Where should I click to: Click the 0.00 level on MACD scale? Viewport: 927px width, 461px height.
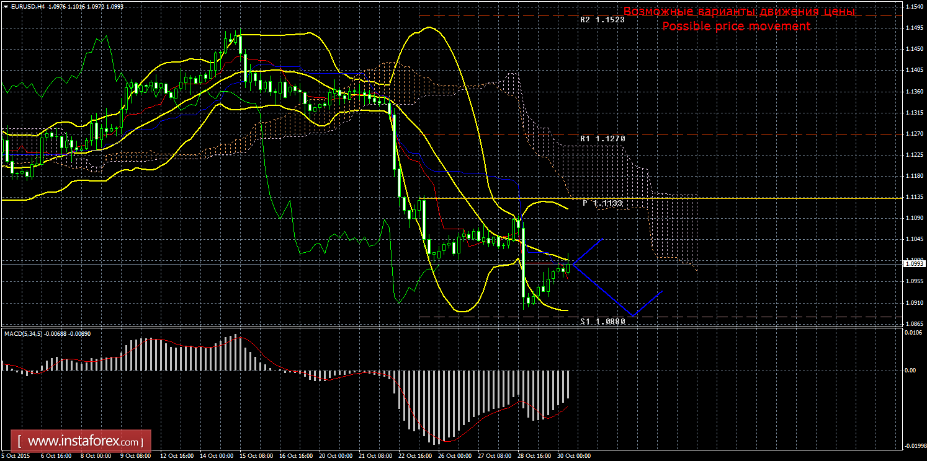click(x=910, y=370)
